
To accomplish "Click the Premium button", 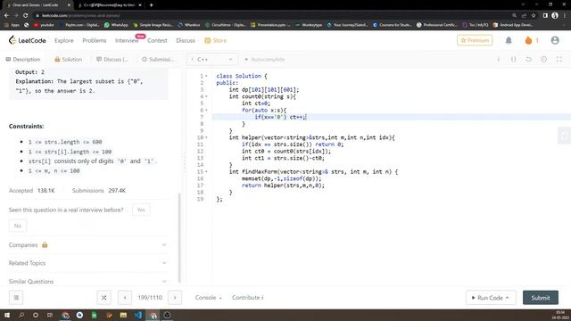I will pos(475,40).
